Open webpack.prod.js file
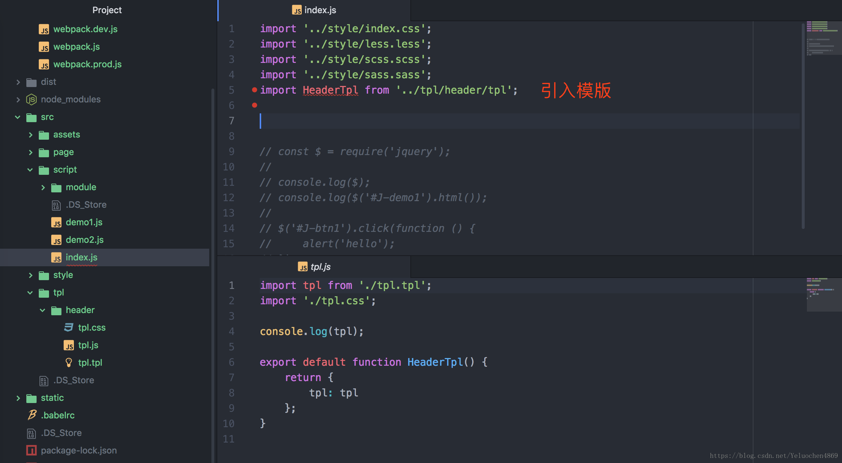Screen dimensions: 842x463 point(87,64)
